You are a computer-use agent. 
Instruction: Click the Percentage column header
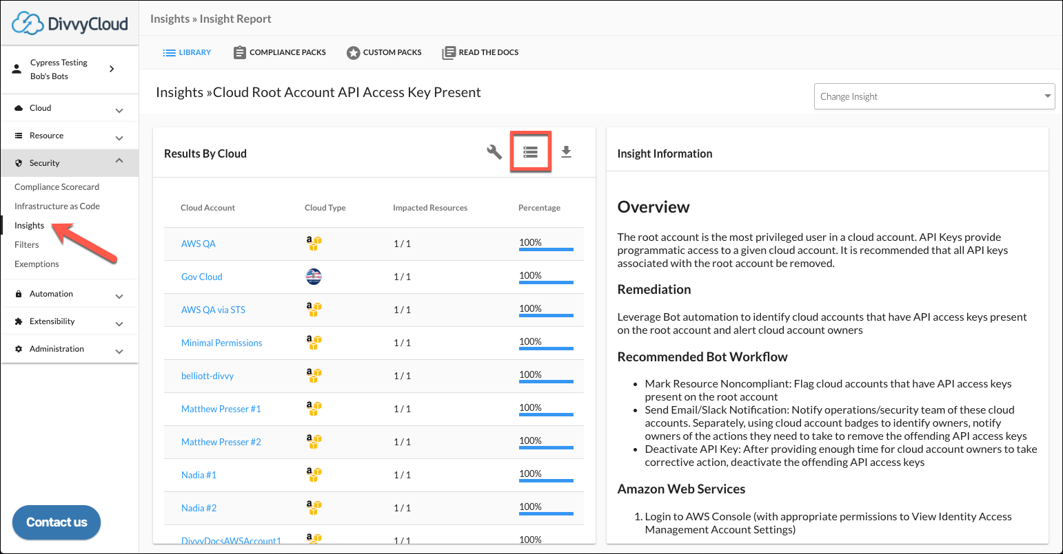pyautogui.click(x=539, y=208)
